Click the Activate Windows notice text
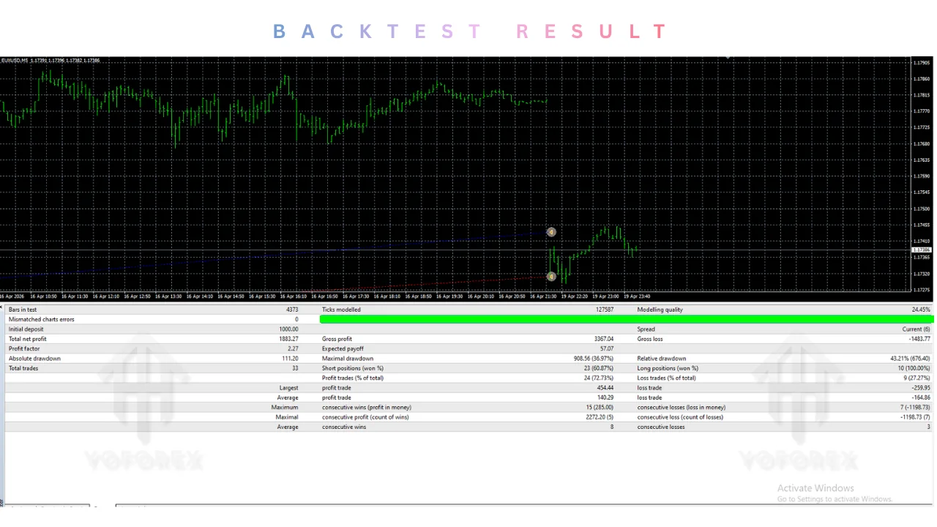This screenshot has height=527, width=937. click(x=815, y=488)
